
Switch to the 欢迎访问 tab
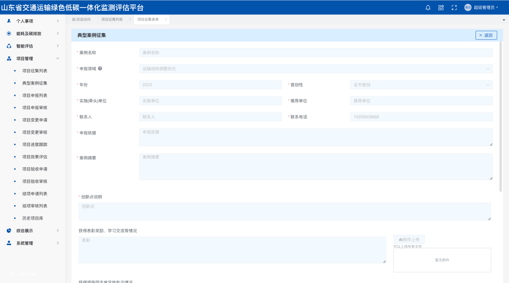(x=81, y=20)
